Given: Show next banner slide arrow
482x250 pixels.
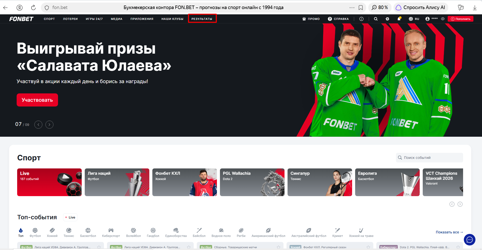Looking at the screenshot, I should 49,125.
